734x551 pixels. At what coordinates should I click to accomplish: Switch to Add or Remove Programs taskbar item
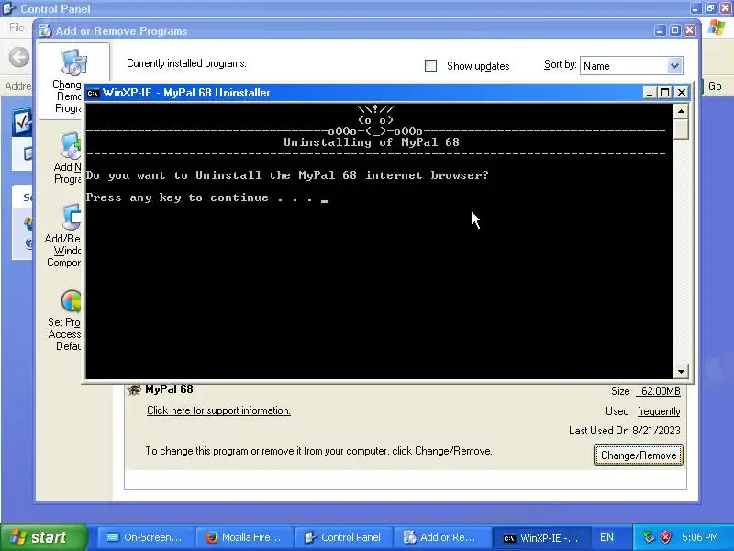pyautogui.click(x=442, y=537)
